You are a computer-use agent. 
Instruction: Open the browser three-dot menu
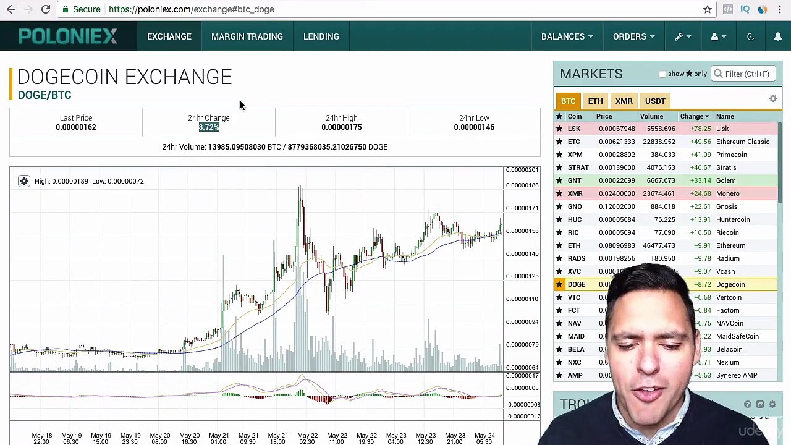point(779,9)
